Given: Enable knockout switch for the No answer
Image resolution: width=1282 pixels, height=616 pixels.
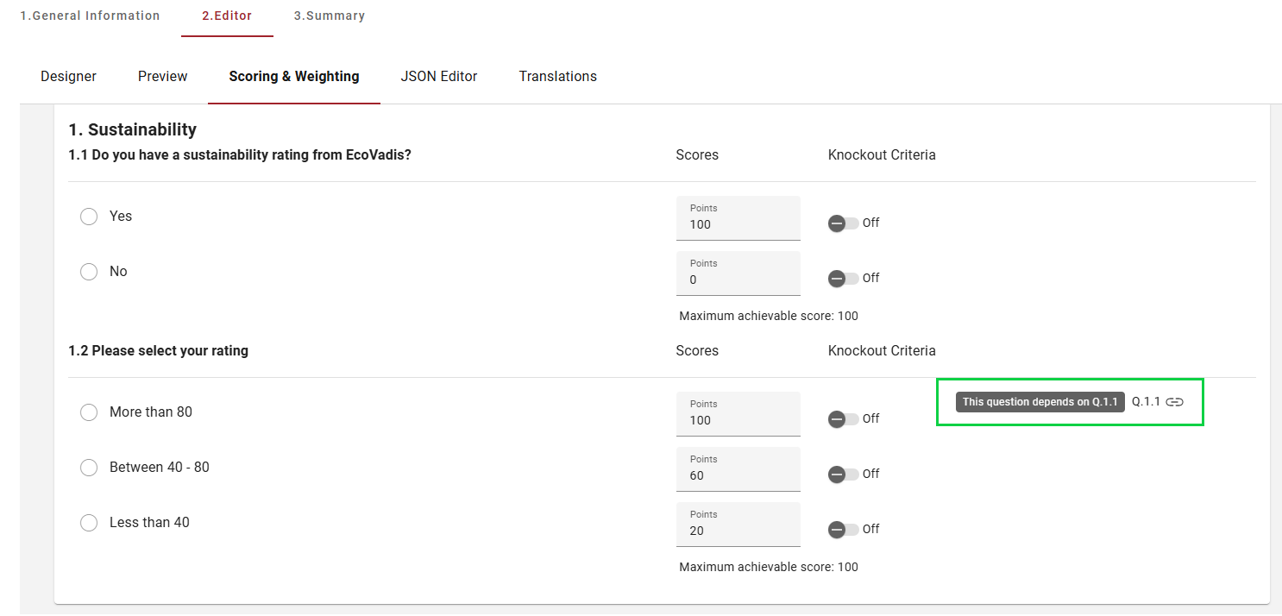Looking at the screenshot, I should (x=843, y=279).
